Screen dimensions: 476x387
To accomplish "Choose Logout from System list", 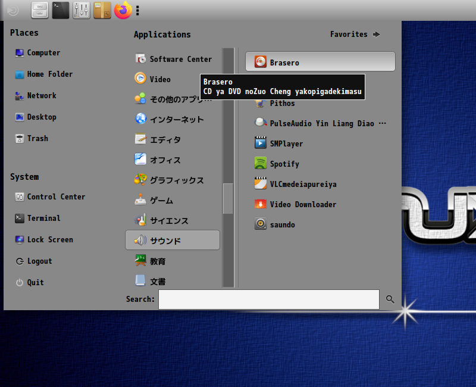I will pos(34,261).
